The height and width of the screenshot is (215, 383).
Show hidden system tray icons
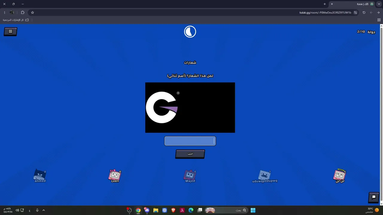coord(44,210)
